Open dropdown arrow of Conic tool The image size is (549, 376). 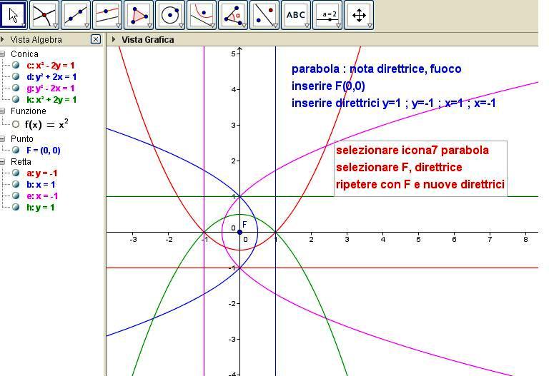pos(212,26)
